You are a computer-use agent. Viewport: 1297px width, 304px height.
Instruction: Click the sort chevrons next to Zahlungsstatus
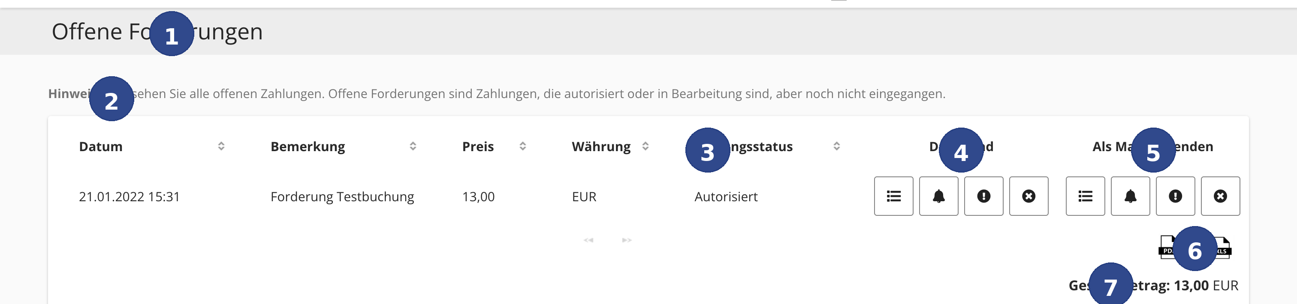point(836,147)
